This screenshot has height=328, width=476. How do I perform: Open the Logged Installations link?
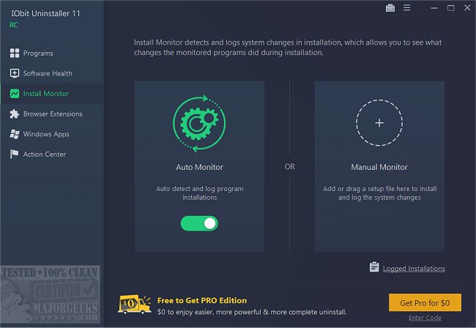[x=414, y=269]
